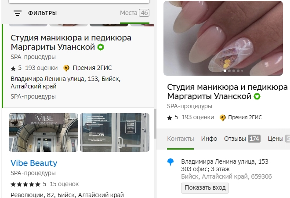Viewport: 290px width, 198px height.
Task: Select first dot of photo carousel
Action: (x=225, y=71)
